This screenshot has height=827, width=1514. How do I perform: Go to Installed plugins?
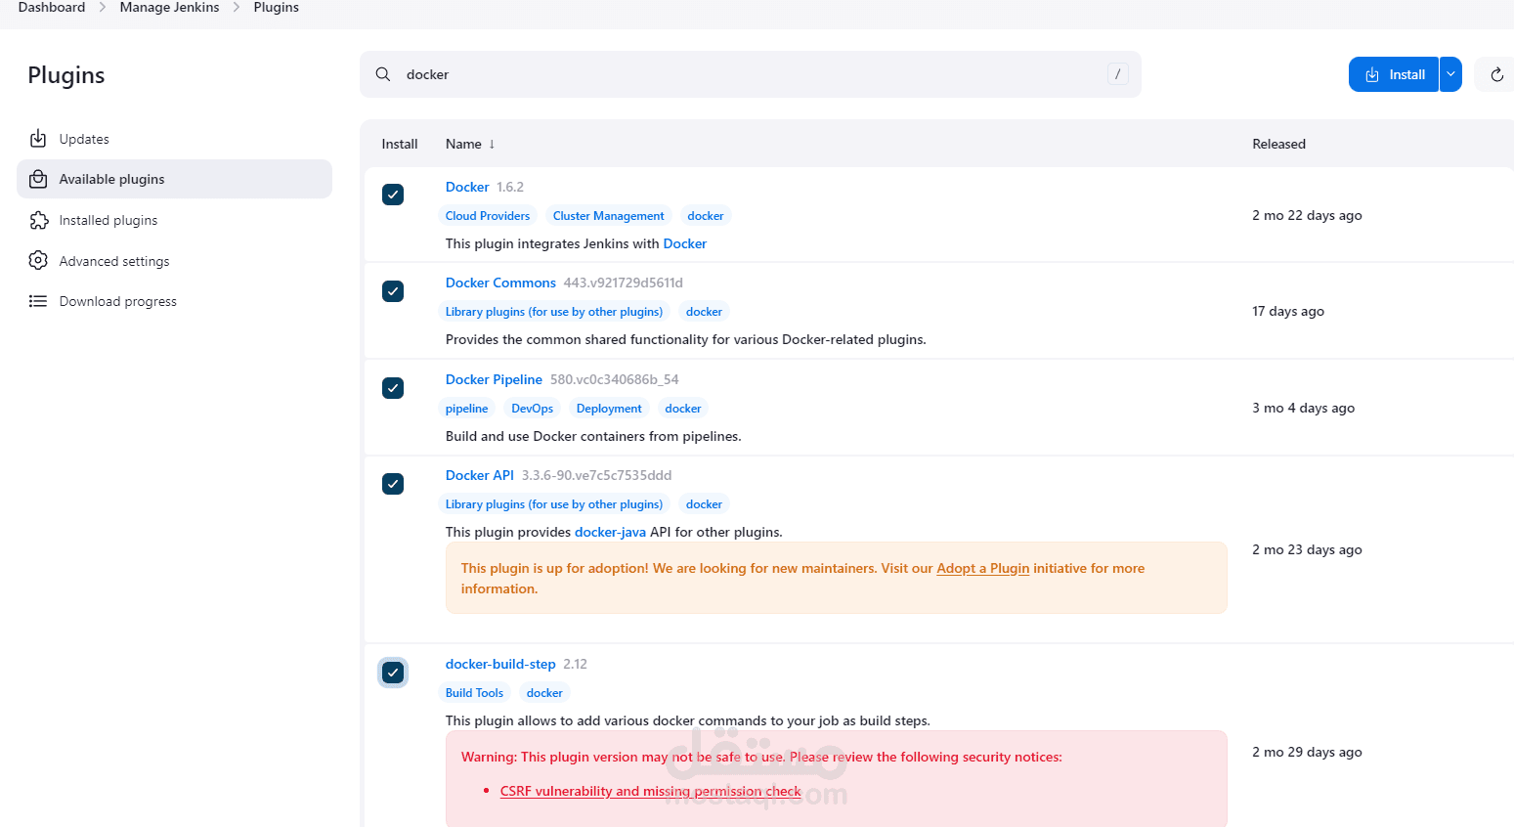tap(174, 220)
